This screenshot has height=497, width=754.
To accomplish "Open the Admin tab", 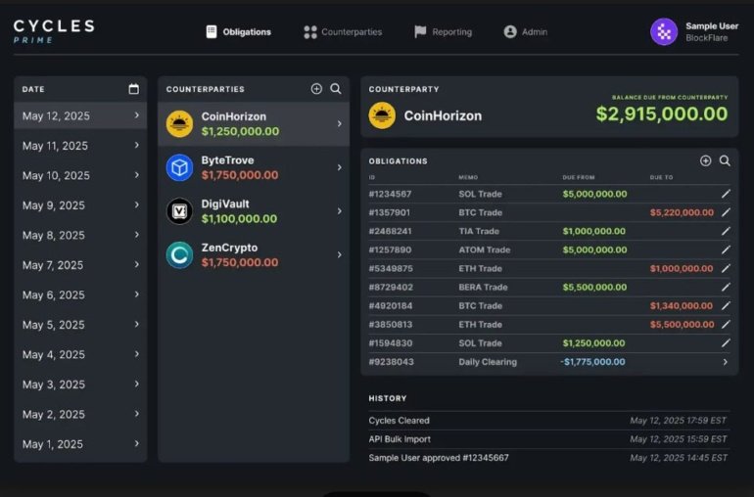I will click(525, 31).
